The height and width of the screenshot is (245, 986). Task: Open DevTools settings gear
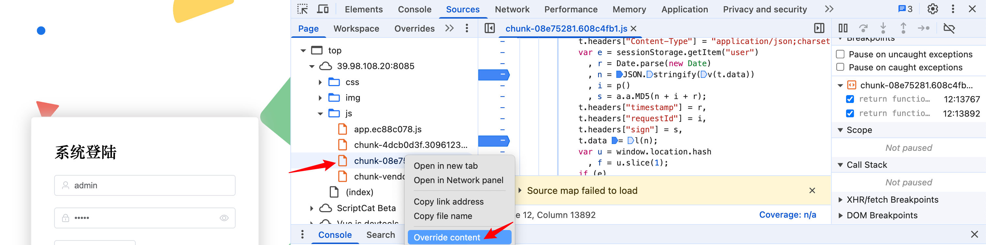click(x=932, y=9)
